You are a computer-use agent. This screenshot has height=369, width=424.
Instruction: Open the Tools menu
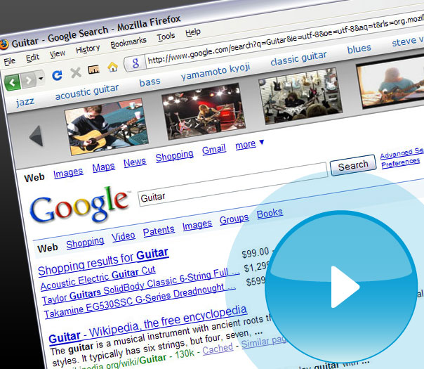(x=166, y=37)
